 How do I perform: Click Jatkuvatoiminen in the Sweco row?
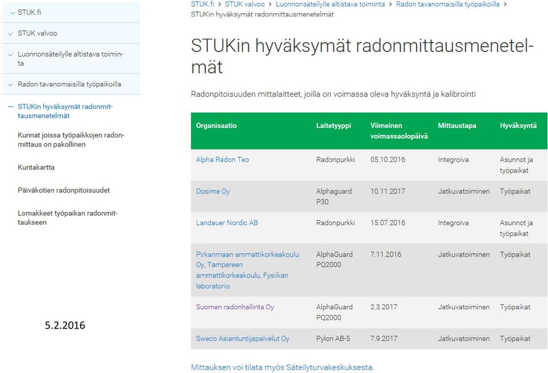tap(464, 339)
